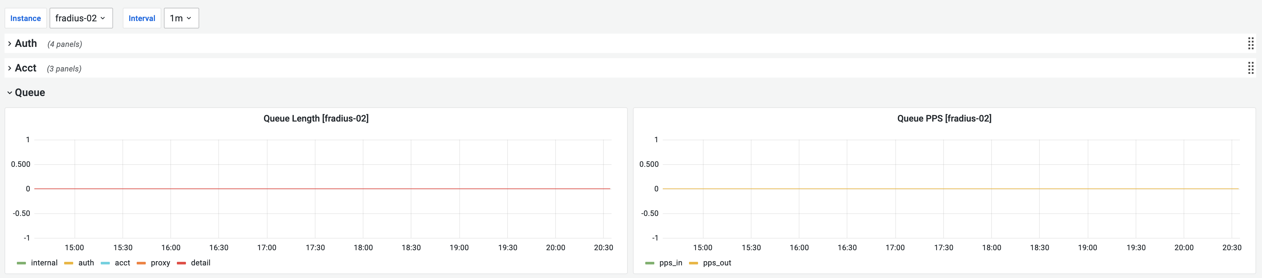The image size is (1262, 278).
Task: Toggle the auth series in legend
Action: [86, 263]
